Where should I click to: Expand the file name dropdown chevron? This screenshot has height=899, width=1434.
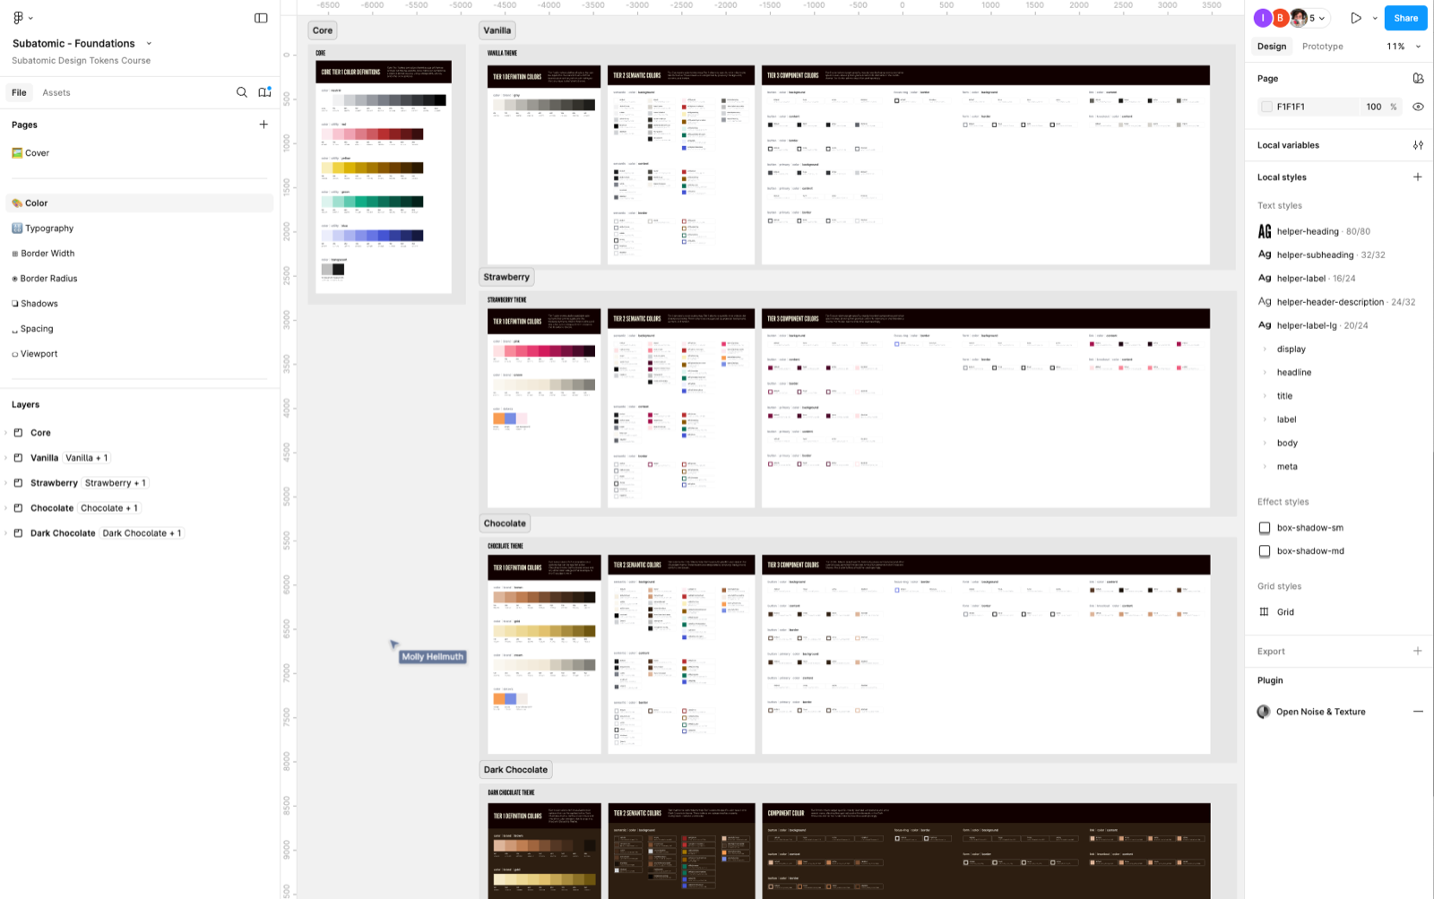pos(149,43)
